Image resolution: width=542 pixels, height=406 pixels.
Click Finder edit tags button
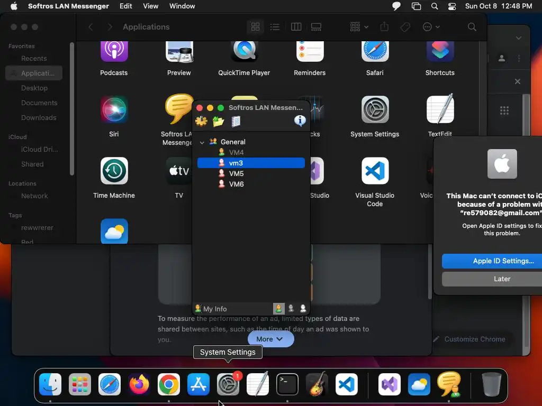coord(405,27)
